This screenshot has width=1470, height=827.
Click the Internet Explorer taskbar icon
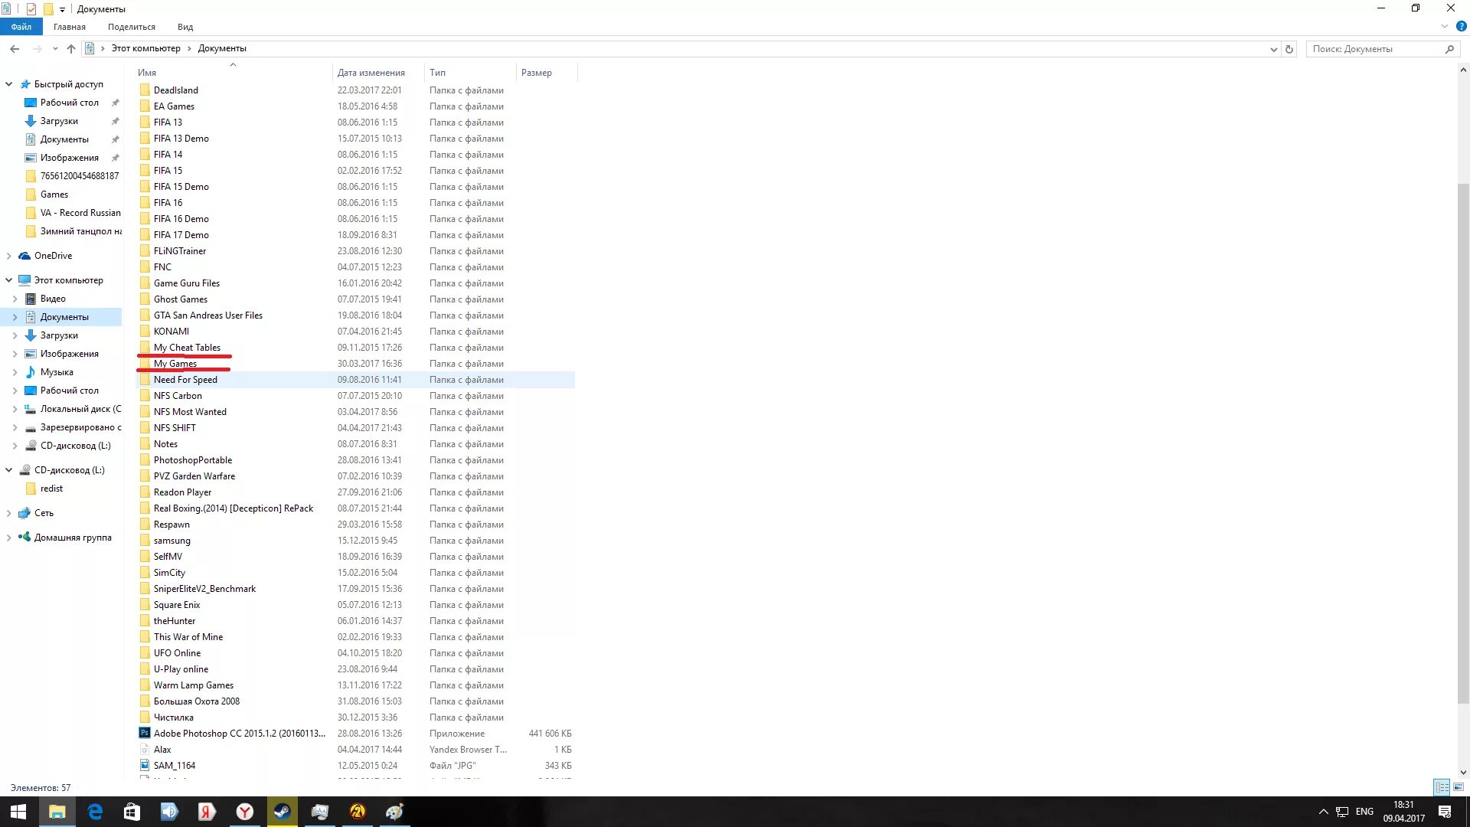[94, 811]
